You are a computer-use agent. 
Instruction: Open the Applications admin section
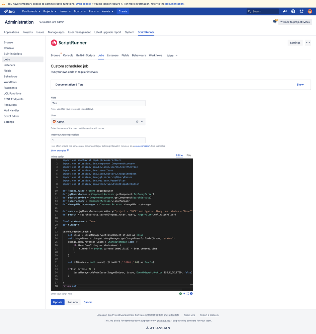click(x=11, y=32)
